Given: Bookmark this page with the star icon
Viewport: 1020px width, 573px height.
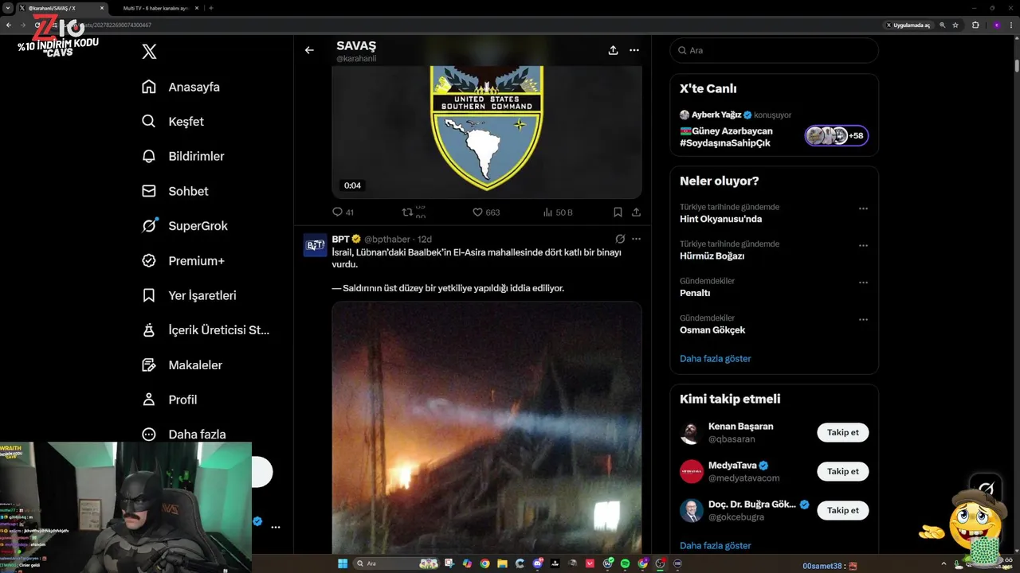Looking at the screenshot, I should (x=955, y=25).
